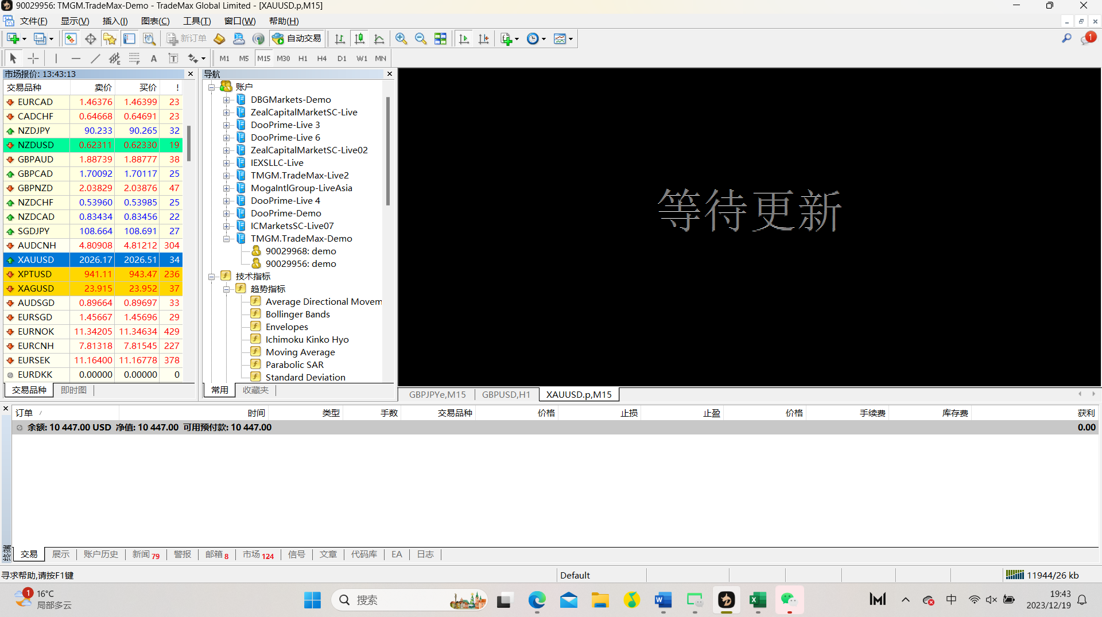The height and width of the screenshot is (617, 1102).
Task: Select the text label A tool
Action: pos(153,58)
